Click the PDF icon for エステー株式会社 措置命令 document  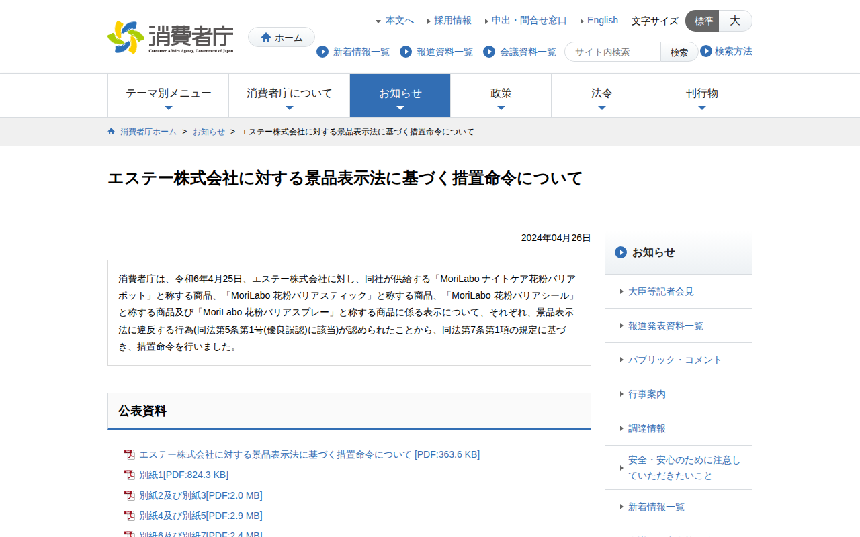[x=130, y=455]
